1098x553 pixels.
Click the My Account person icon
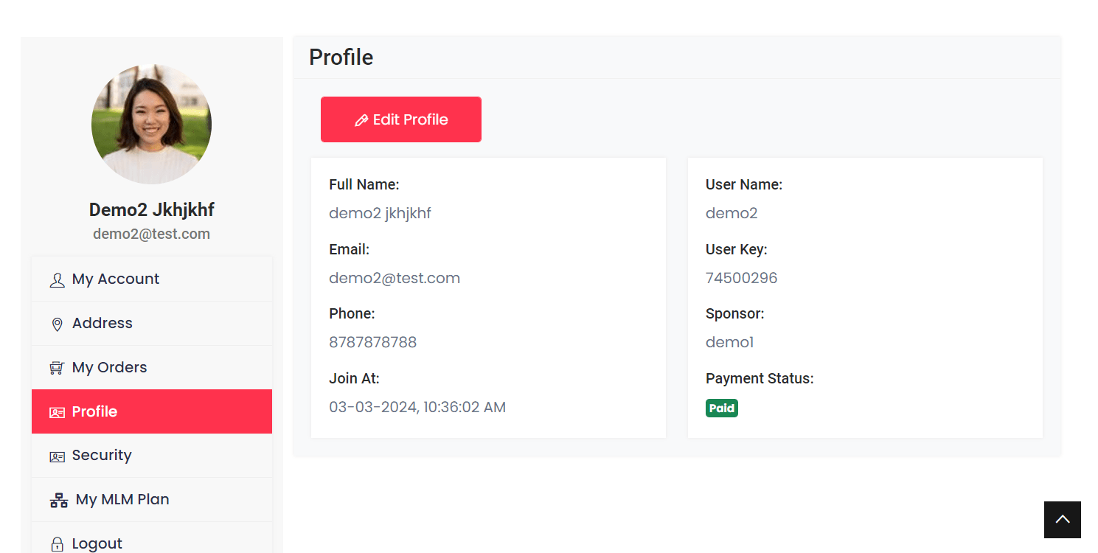click(57, 279)
